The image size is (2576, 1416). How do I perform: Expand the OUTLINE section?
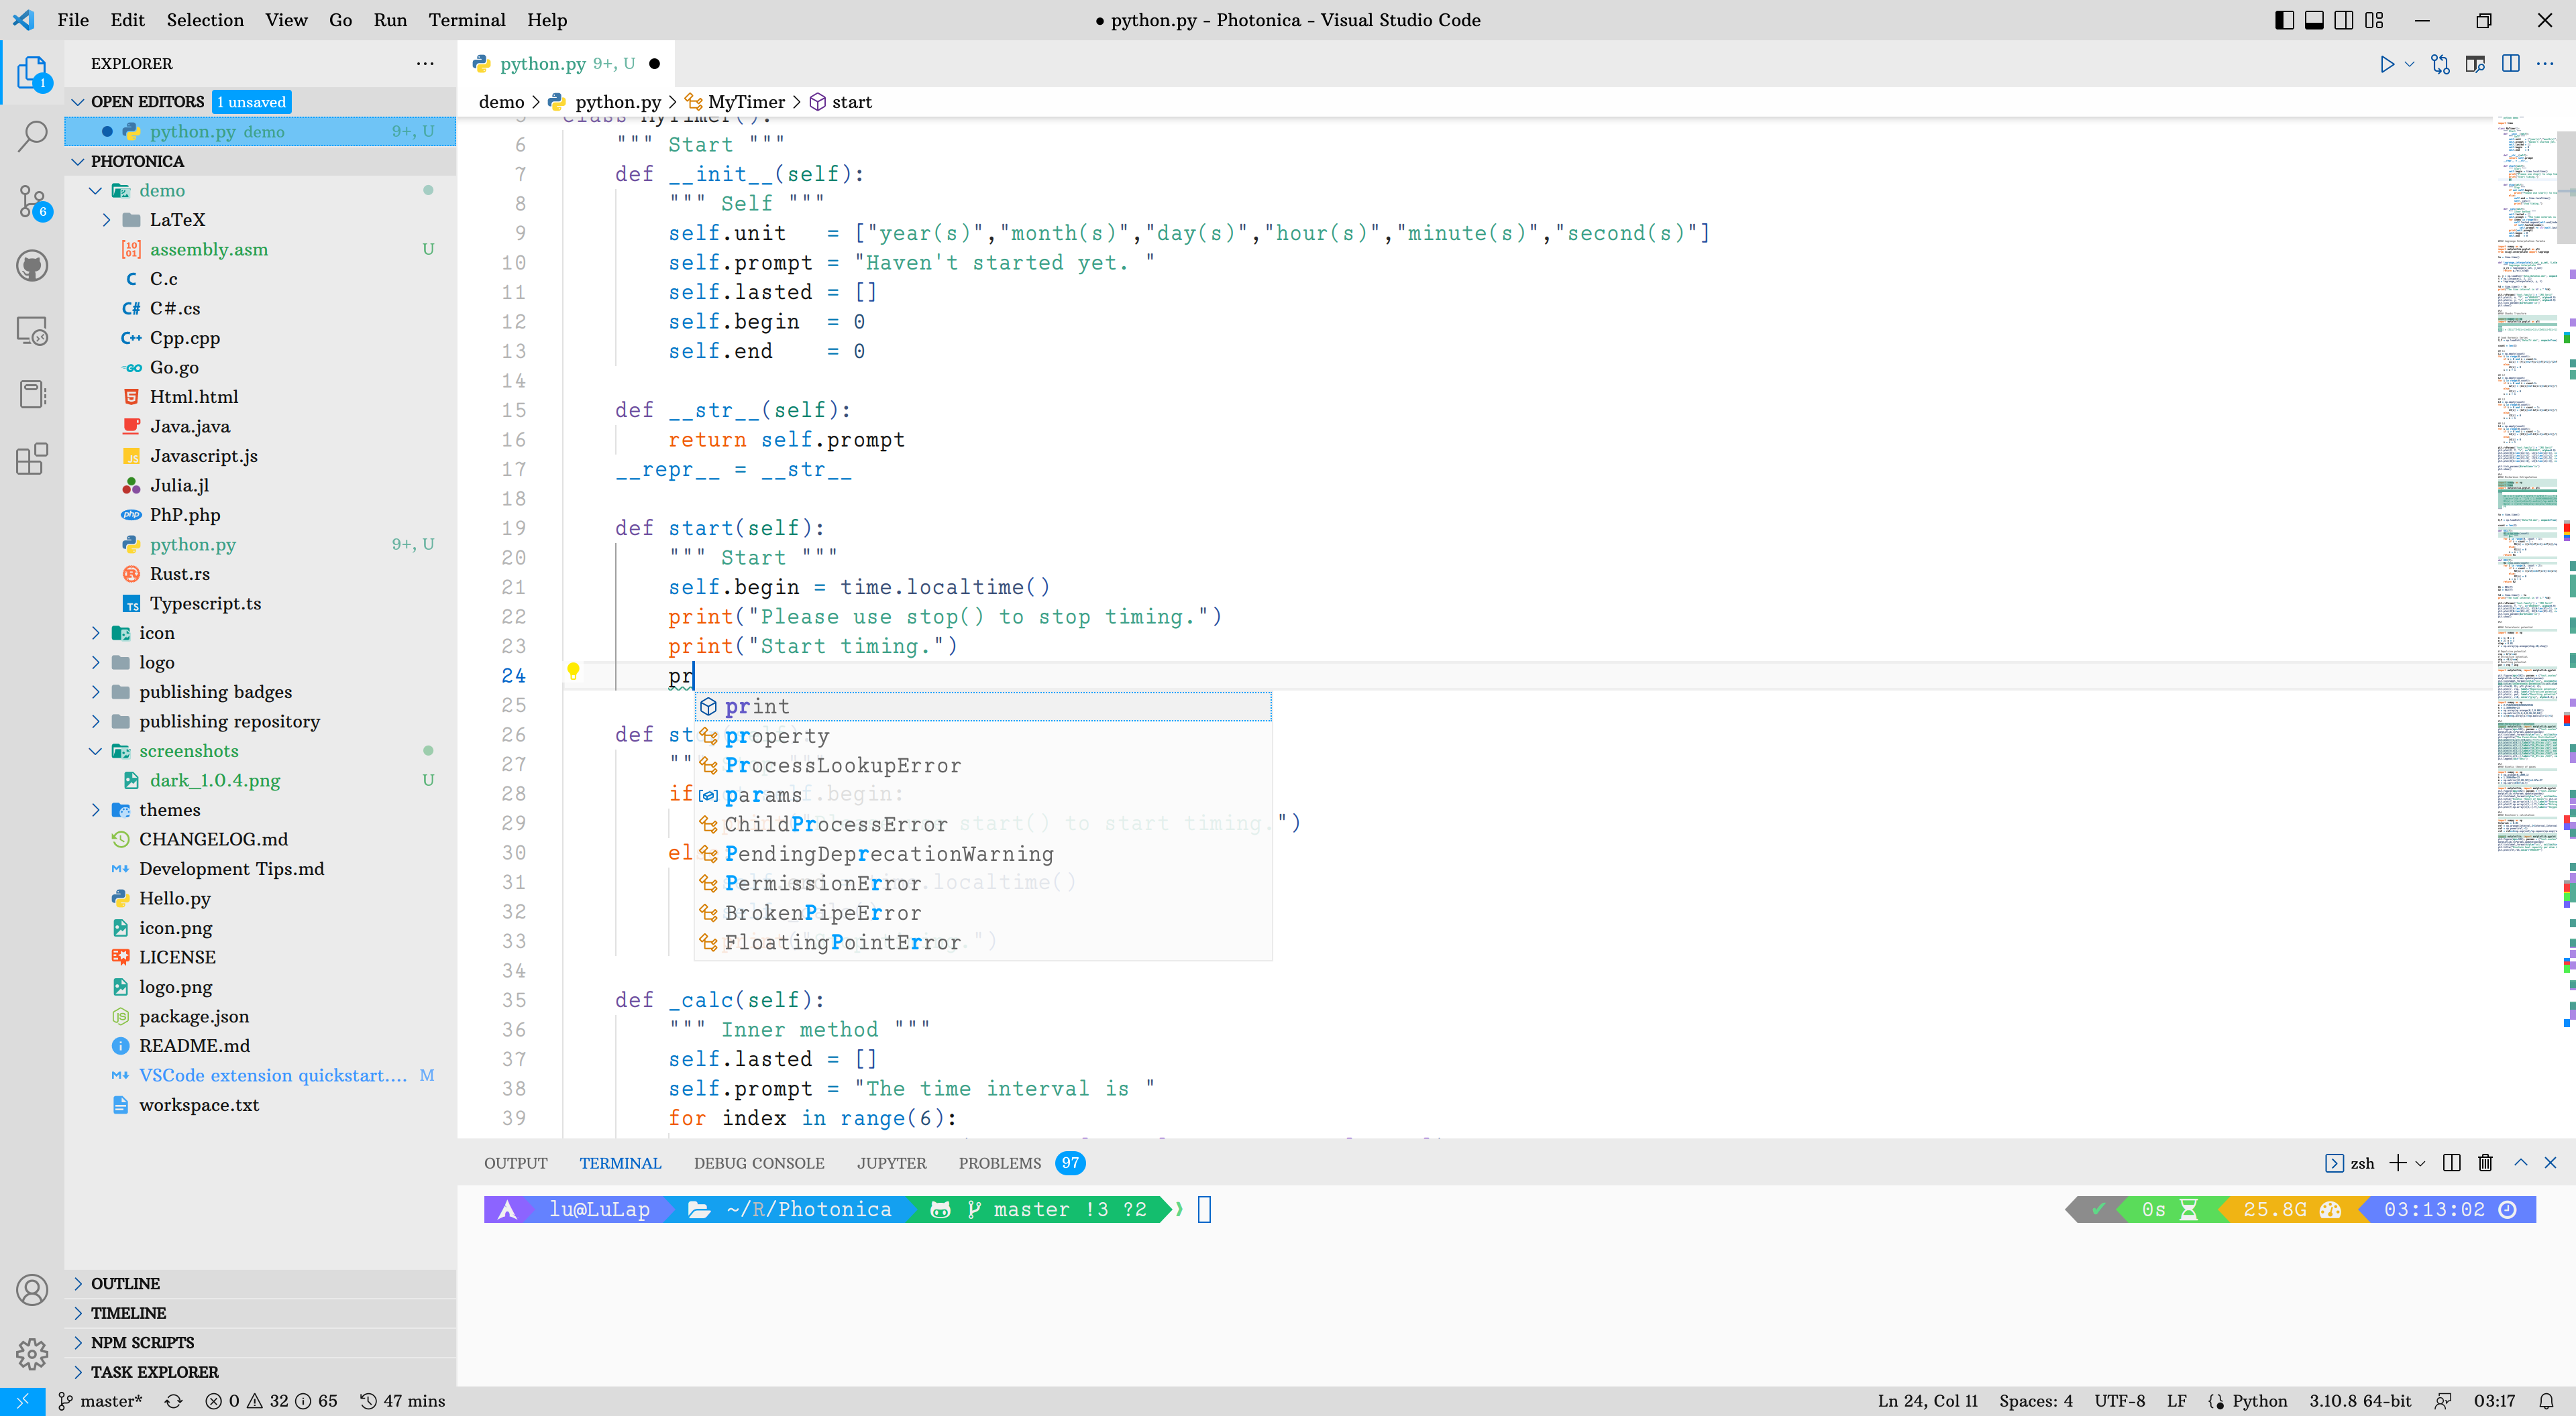[125, 1283]
